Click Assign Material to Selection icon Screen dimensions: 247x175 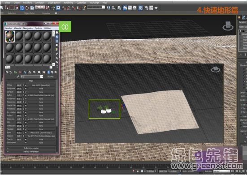click(15, 72)
